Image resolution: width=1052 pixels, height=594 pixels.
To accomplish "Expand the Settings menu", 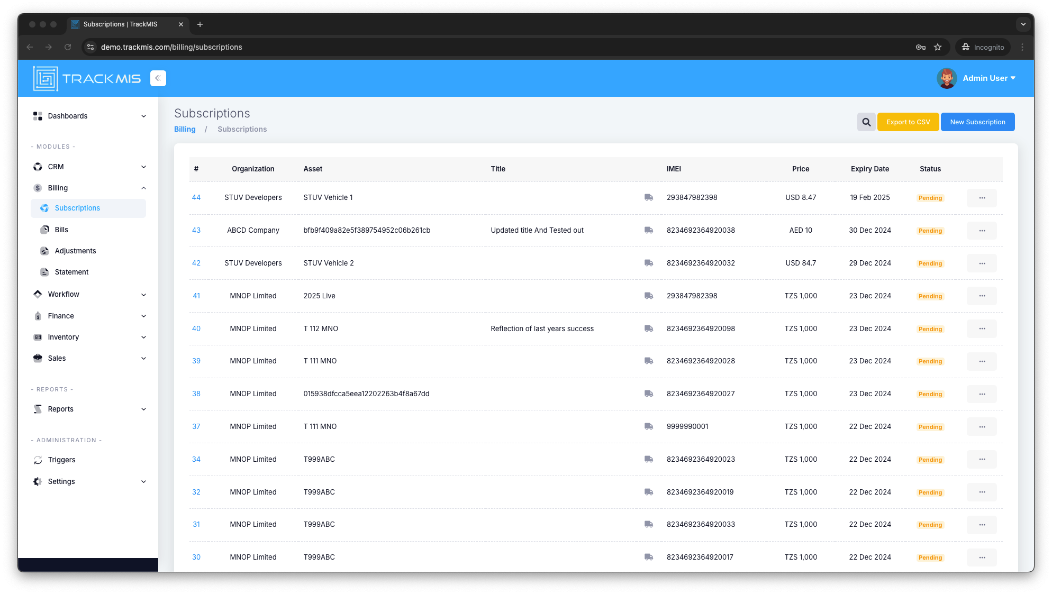I will [x=88, y=481].
